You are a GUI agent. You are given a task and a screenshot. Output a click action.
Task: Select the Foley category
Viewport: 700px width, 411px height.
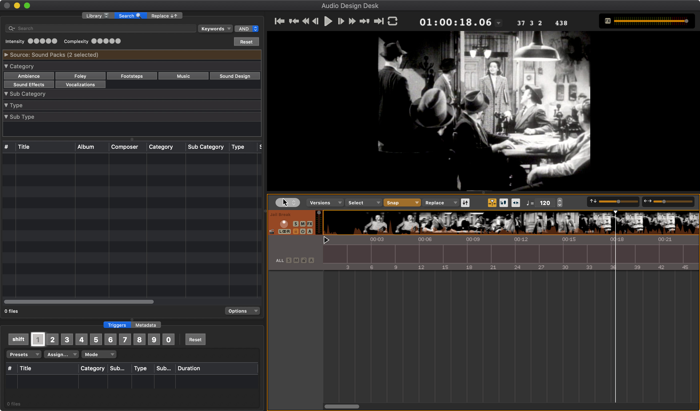pyautogui.click(x=80, y=76)
